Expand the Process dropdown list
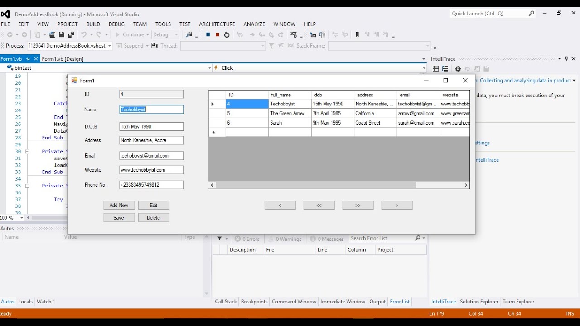Viewport: 580px width, 326px height. (110, 46)
